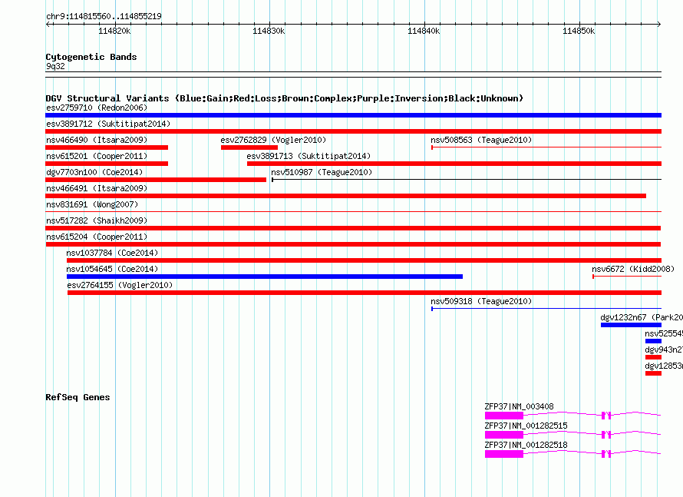683x497 pixels.
Task: Open the esv2762829 (Vogler2010) variant
Action: [273, 140]
